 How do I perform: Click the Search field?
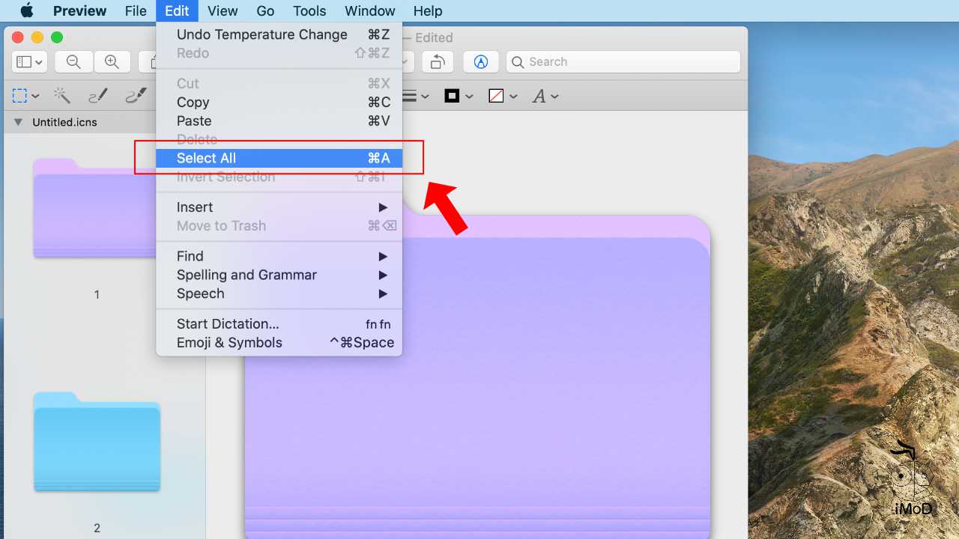[623, 62]
